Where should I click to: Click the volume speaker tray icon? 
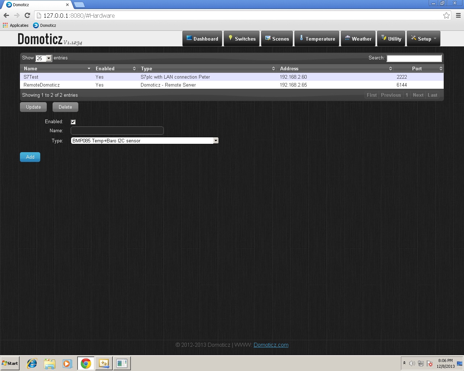point(412,363)
